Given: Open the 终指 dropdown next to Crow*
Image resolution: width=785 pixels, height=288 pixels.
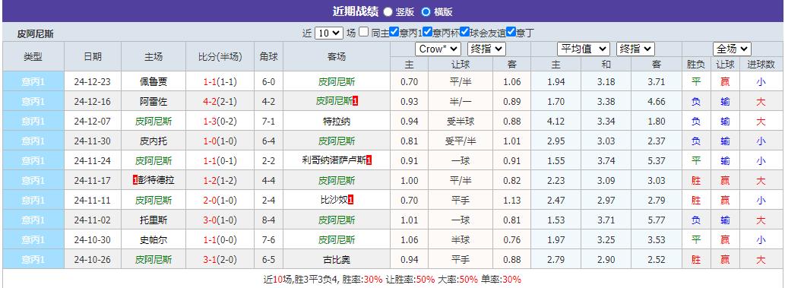Looking at the screenshot, I should (486, 49).
